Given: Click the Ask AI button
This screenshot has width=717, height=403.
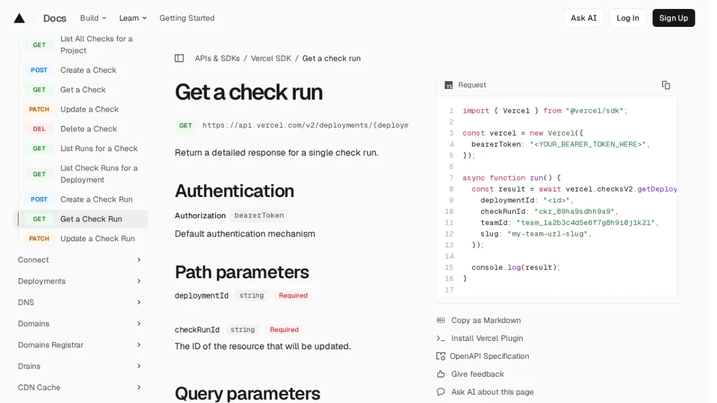Looking at the screenshot, I should 583,18.
